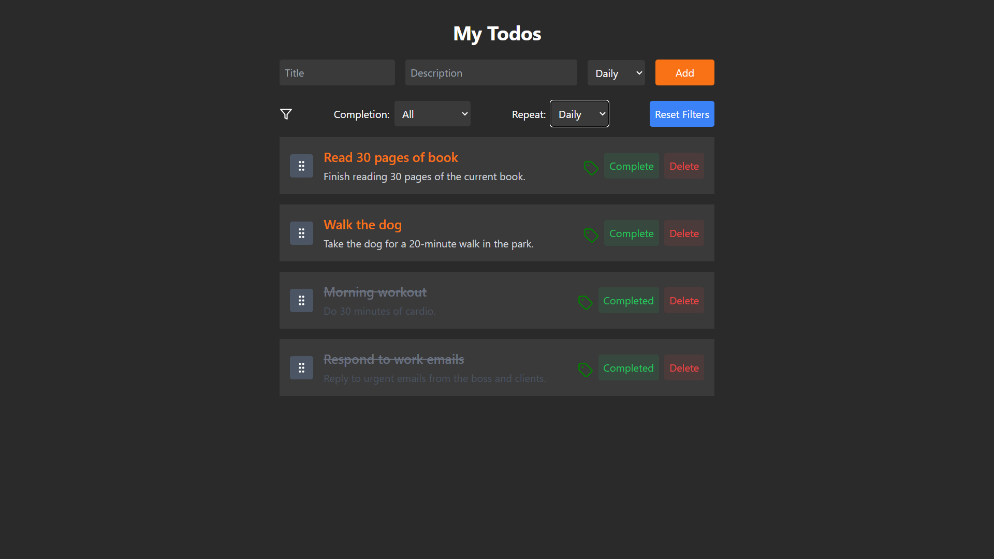This screenshot has width=994, height=559.
Task: Click the orange Add button
Action: point(684,72)
